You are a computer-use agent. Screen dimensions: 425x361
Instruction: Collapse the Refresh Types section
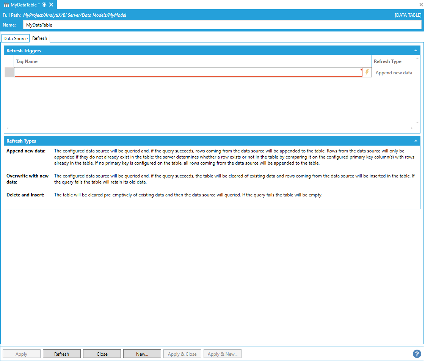(x=416, y=141)
